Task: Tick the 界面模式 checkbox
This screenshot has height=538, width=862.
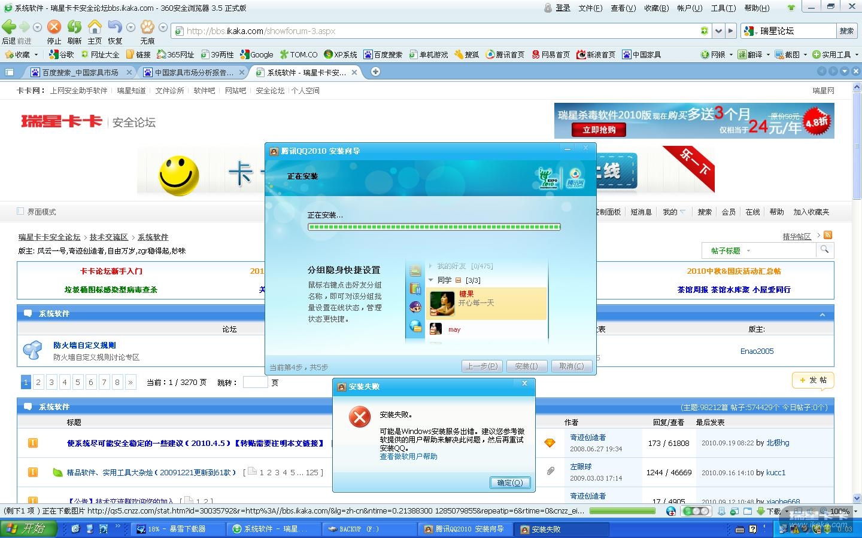Action: pyautogui.click(x=20, y=211)
